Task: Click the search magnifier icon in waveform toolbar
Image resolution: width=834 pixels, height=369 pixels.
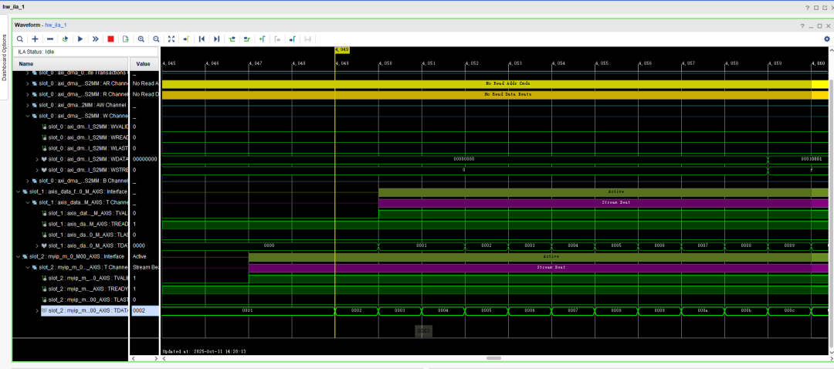Action: tap(20, 39)
